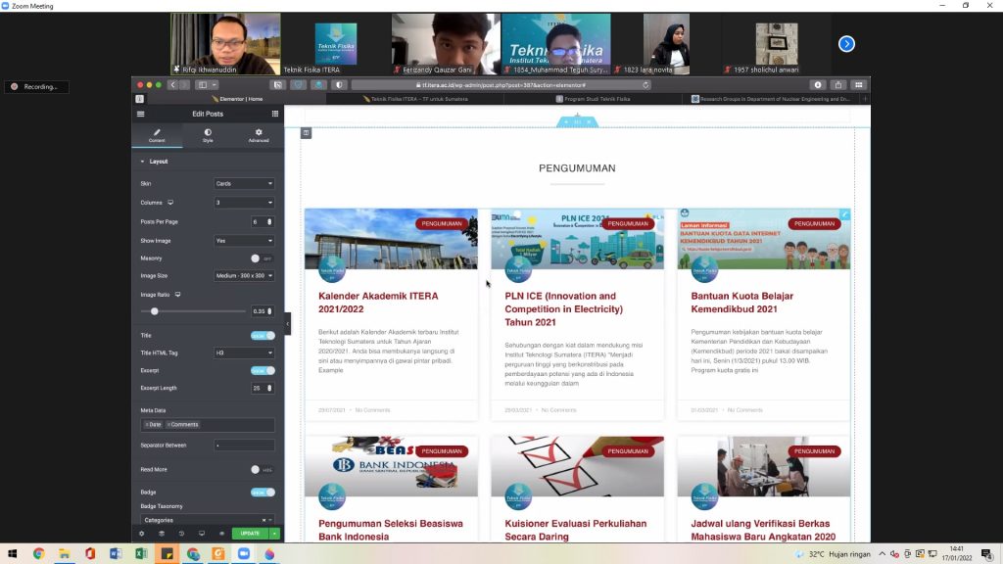Image resolution: width=1003 pixels, height=564 pixels.
Task: Open Elementor hamburger menu
Action: pos(141,114)
